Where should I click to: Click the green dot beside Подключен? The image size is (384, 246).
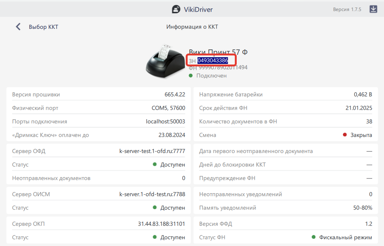point(191,76)
